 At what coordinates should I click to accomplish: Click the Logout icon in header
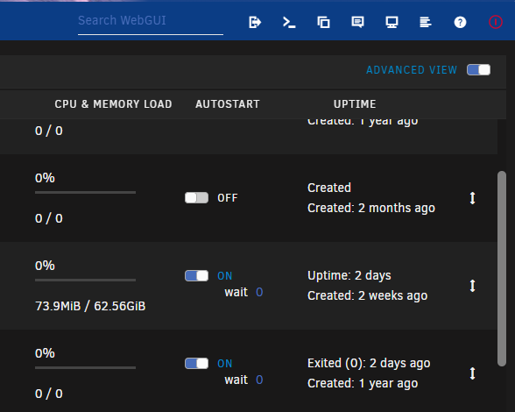(255, 23)
